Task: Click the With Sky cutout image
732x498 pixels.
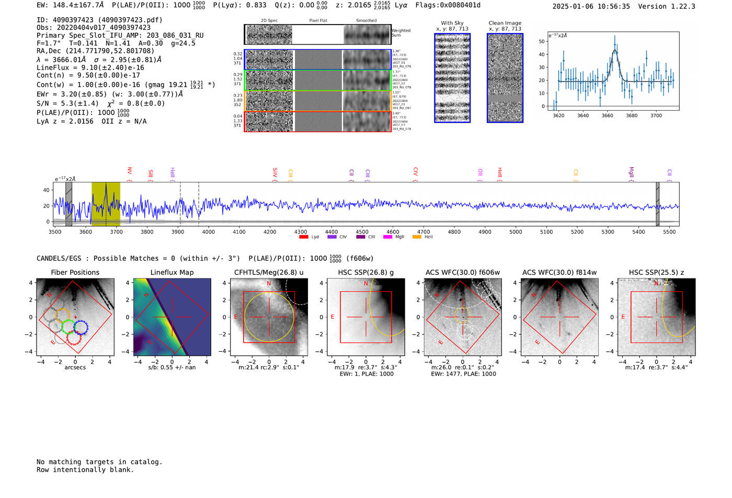Action: (x=452, y=78)
